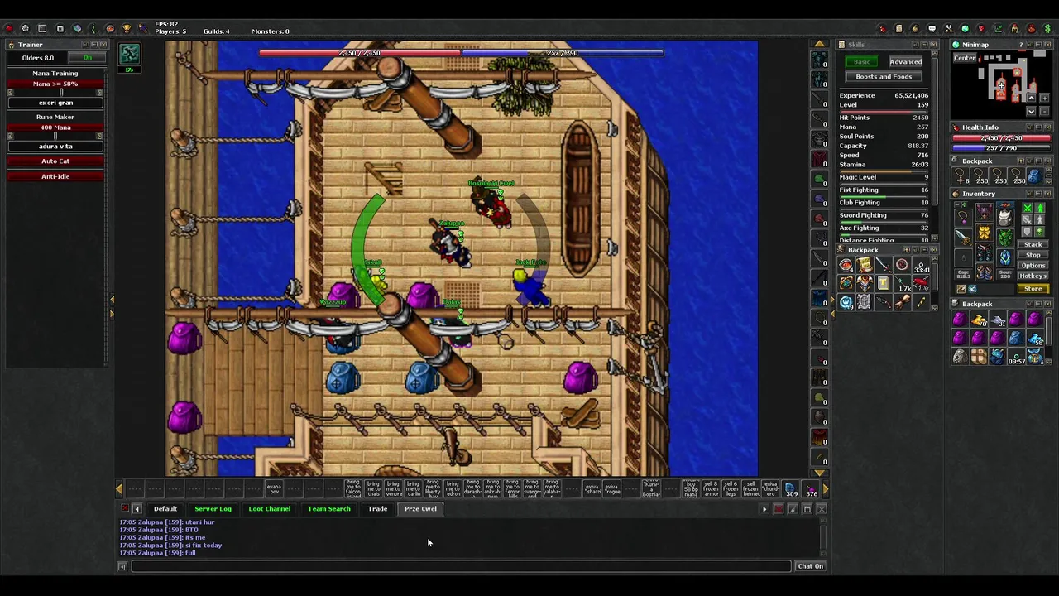Click the blue backpack in top Backpack panel
This screenshot has height=596, width=1059.
click(1035, 176)
